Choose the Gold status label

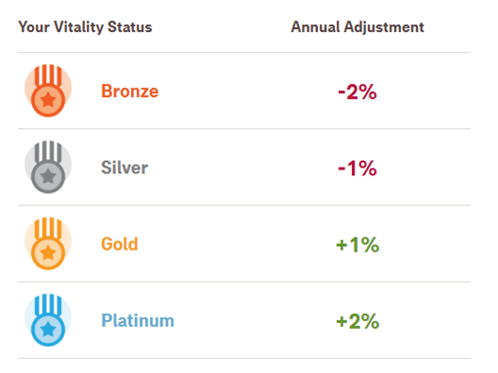click(x=120, y=244)
